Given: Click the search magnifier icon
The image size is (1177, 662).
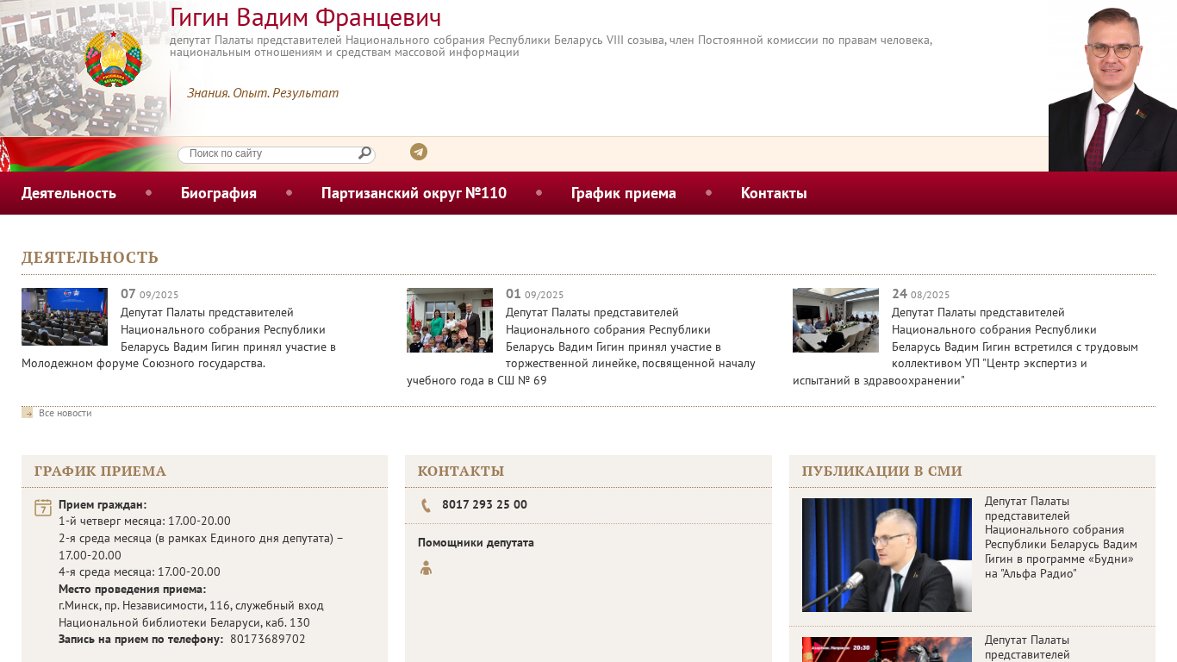Looking at the screenshot, I should coord(364,153).
